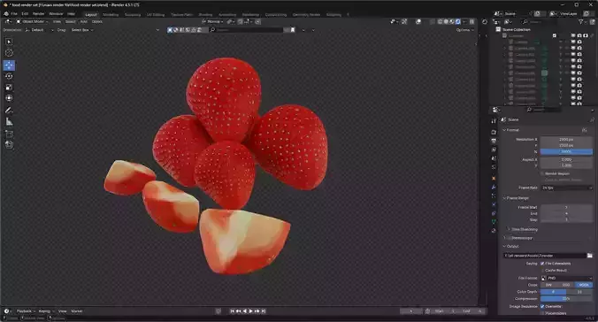Select the Transform tool

9,98
